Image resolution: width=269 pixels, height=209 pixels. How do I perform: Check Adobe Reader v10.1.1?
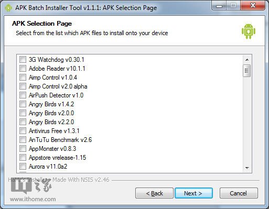coord(23,68)
